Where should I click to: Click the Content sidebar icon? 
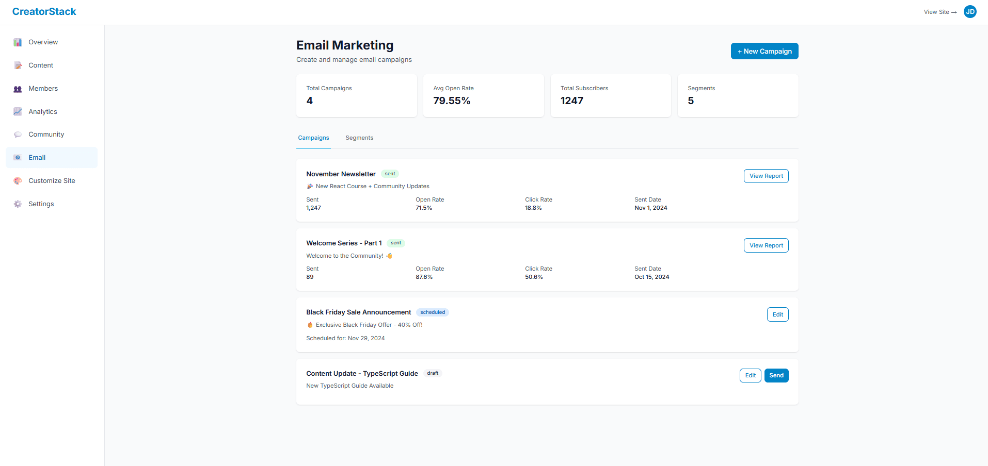[18, 65]
